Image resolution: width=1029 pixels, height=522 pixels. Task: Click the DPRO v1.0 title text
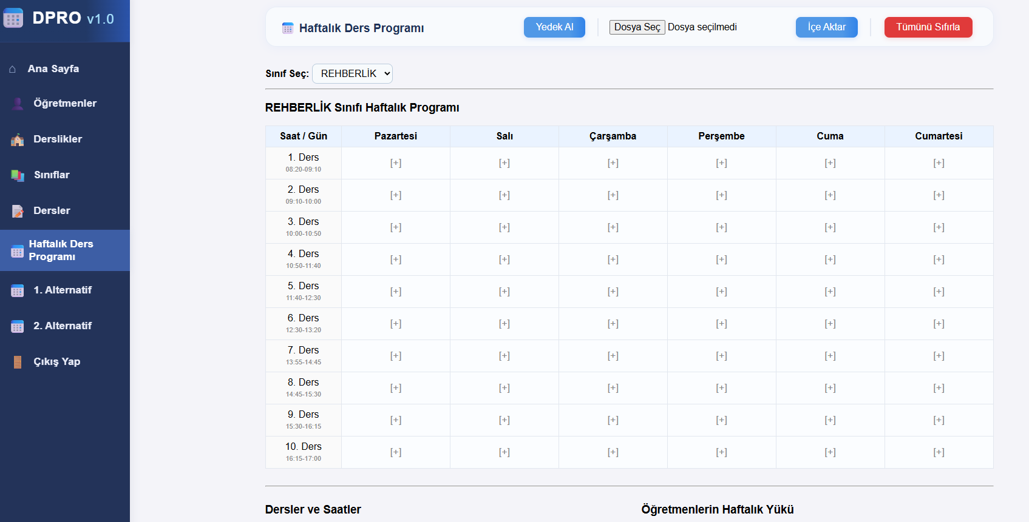(x=73, y=18)
